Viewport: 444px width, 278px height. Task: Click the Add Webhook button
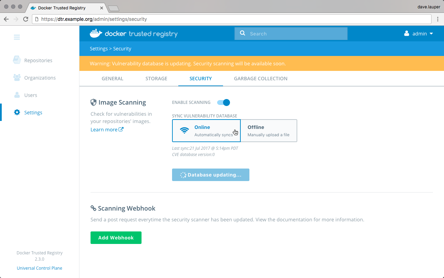(x=116, y=238)
